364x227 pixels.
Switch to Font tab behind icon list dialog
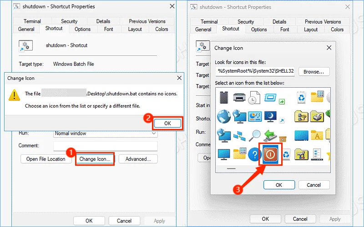[285, 30]
